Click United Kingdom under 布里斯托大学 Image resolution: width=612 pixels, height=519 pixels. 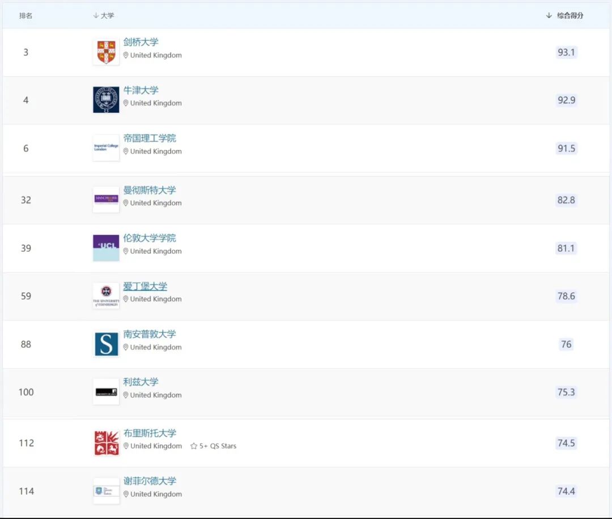pos(156,446)
